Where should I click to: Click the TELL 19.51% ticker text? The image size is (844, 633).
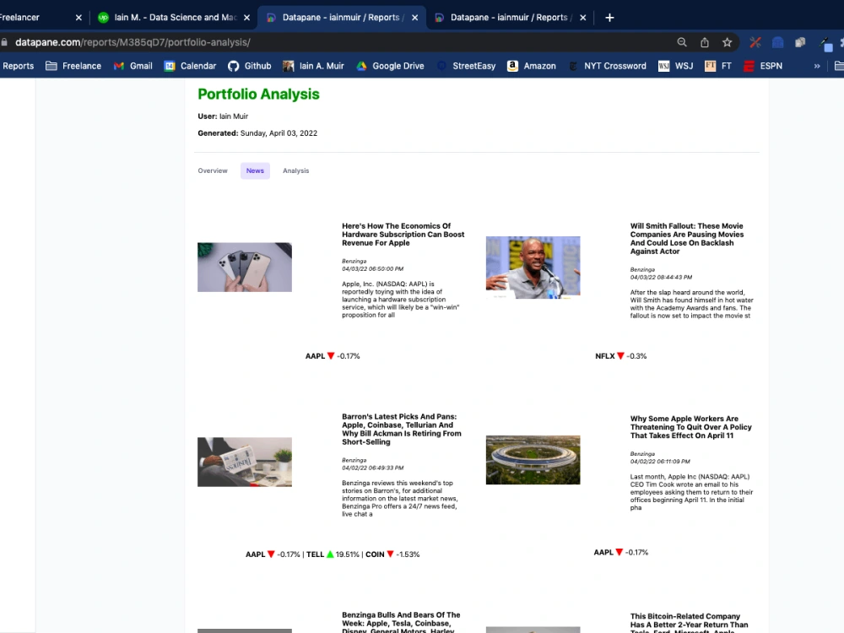pyautogui.click(x=333, y=554)
